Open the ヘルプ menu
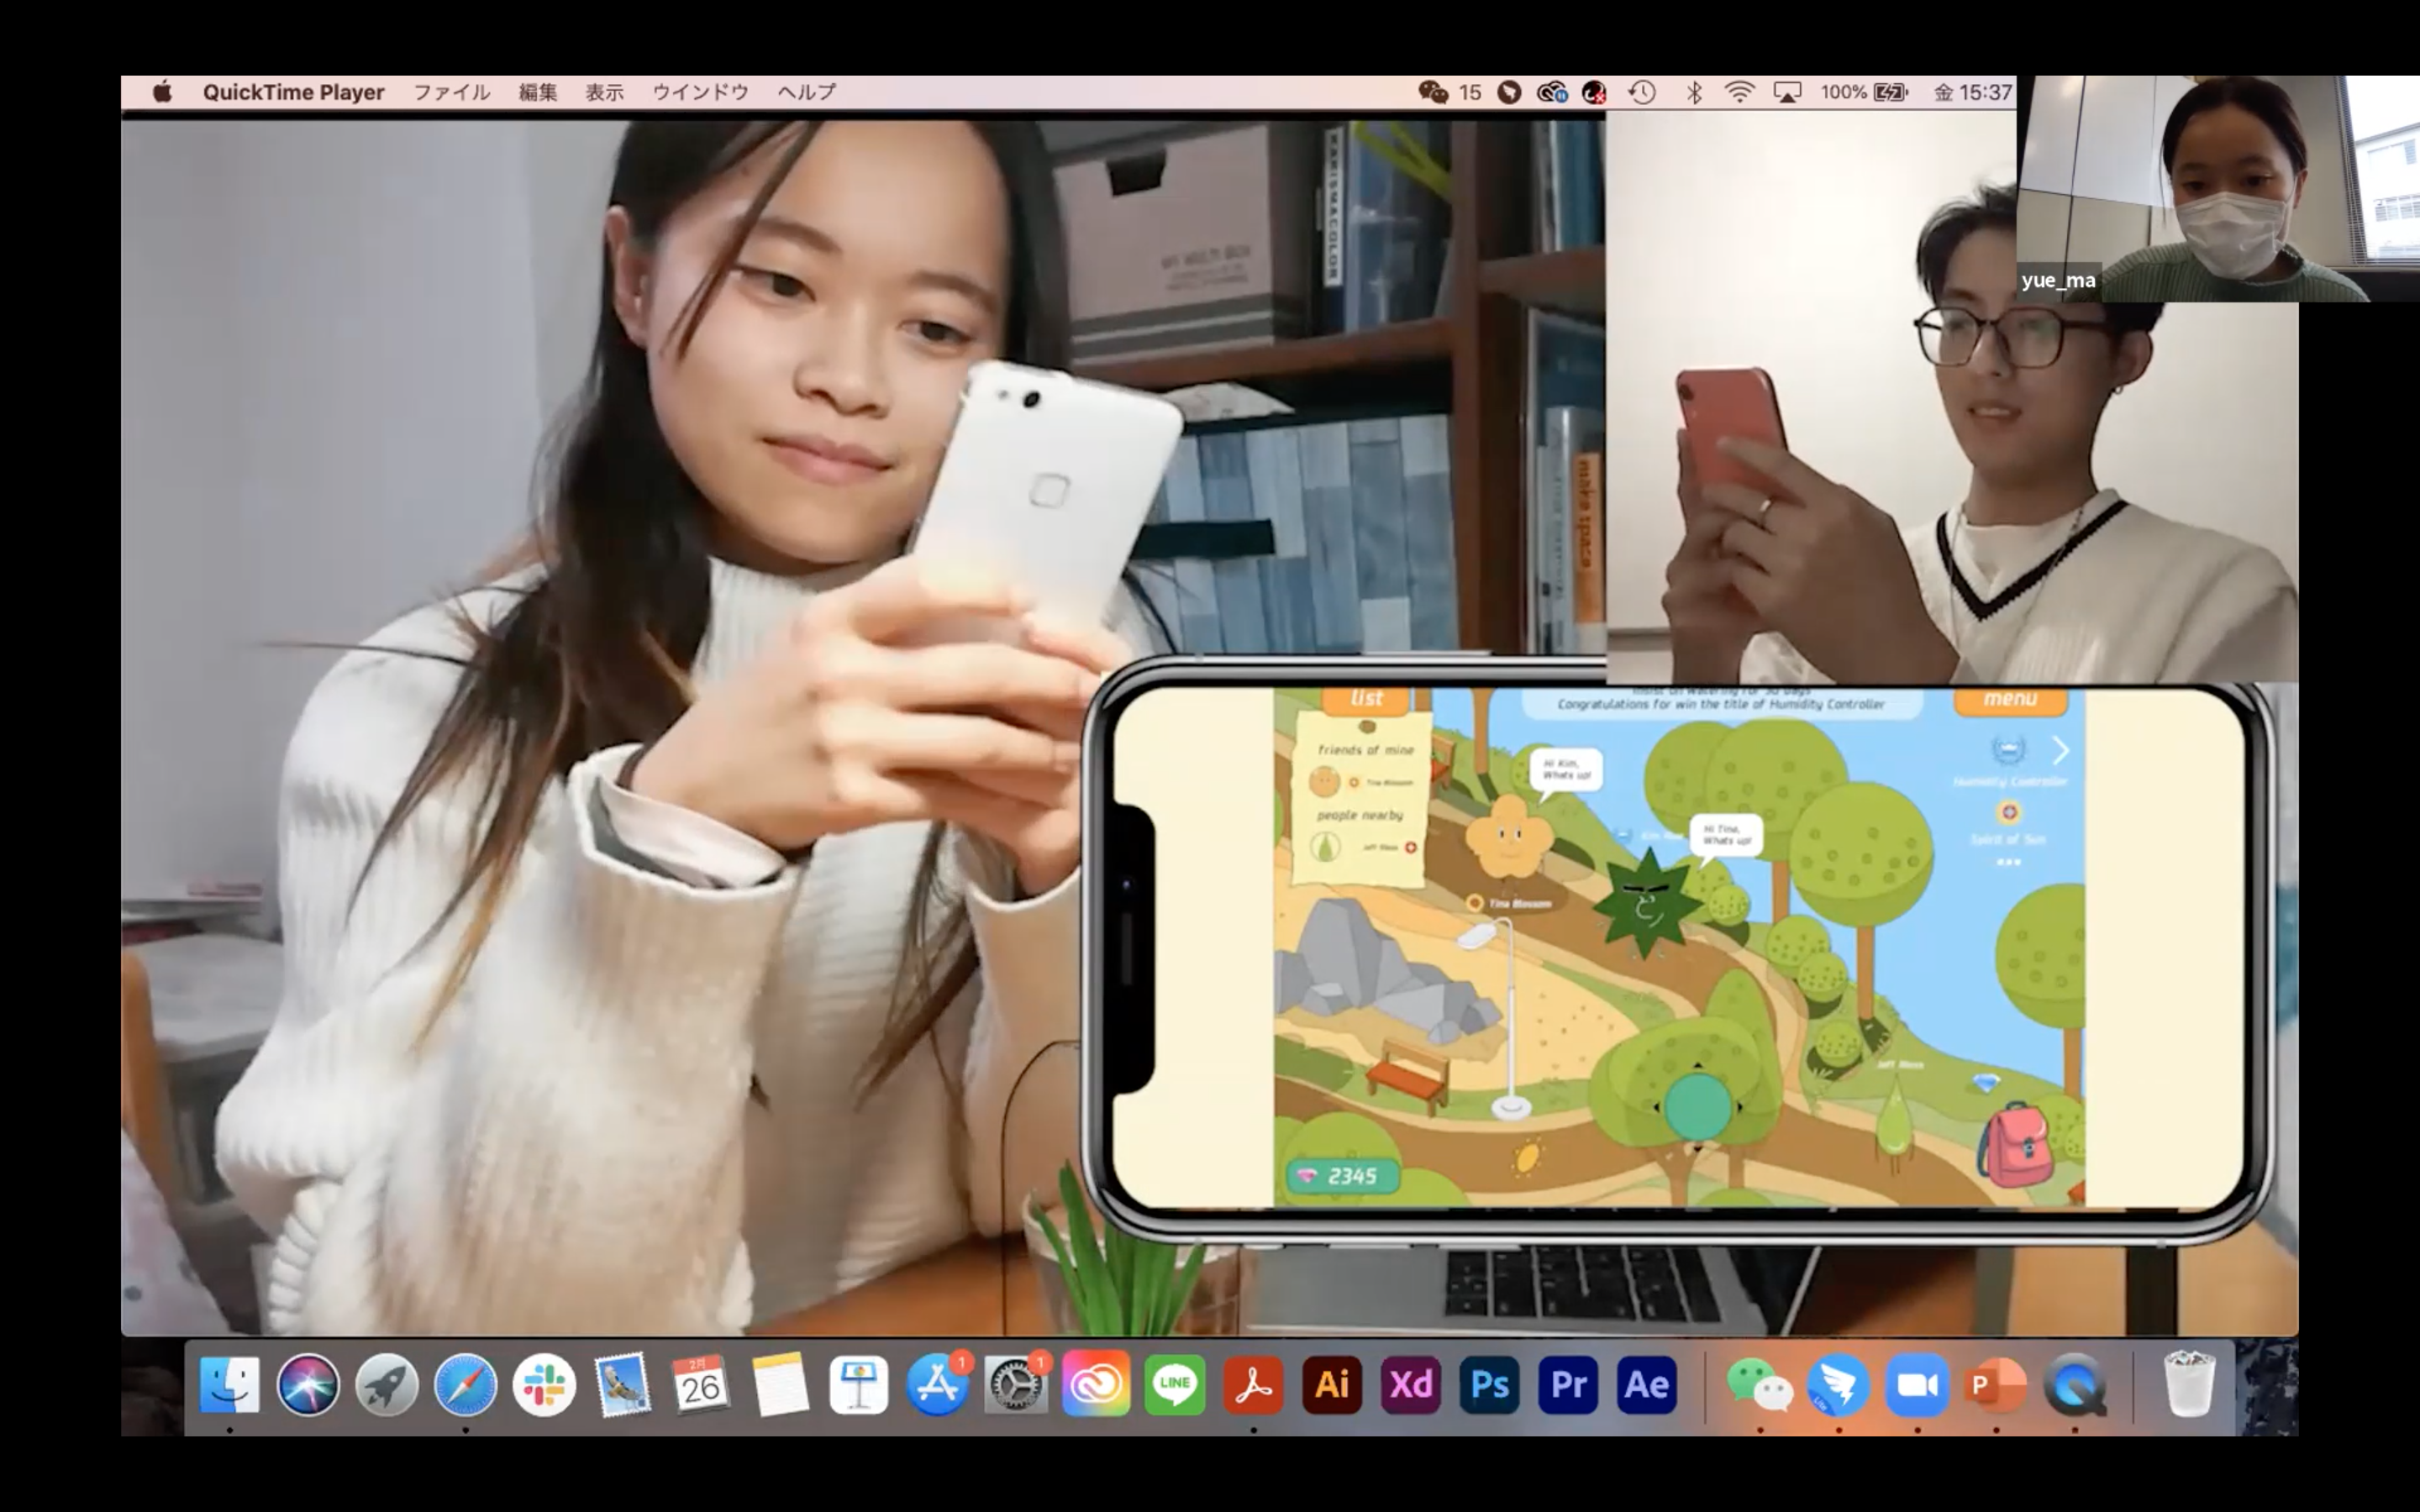 (806, 92)
